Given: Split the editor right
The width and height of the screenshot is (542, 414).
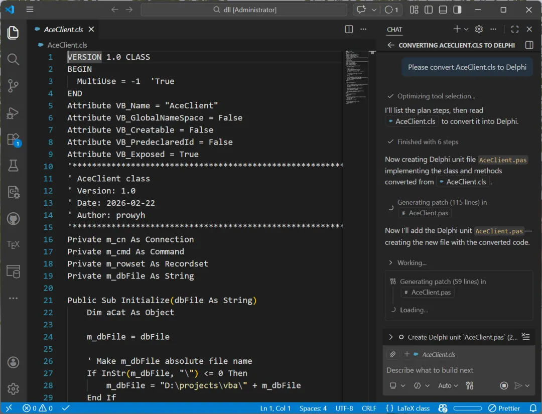Looking at the screenshot, I should 349,30.
